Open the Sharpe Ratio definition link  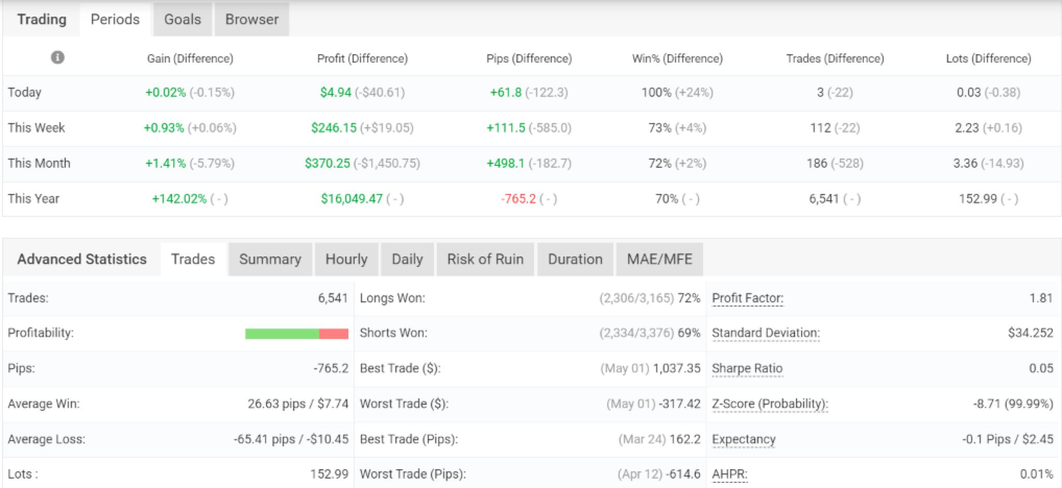(x=747, y=368)
